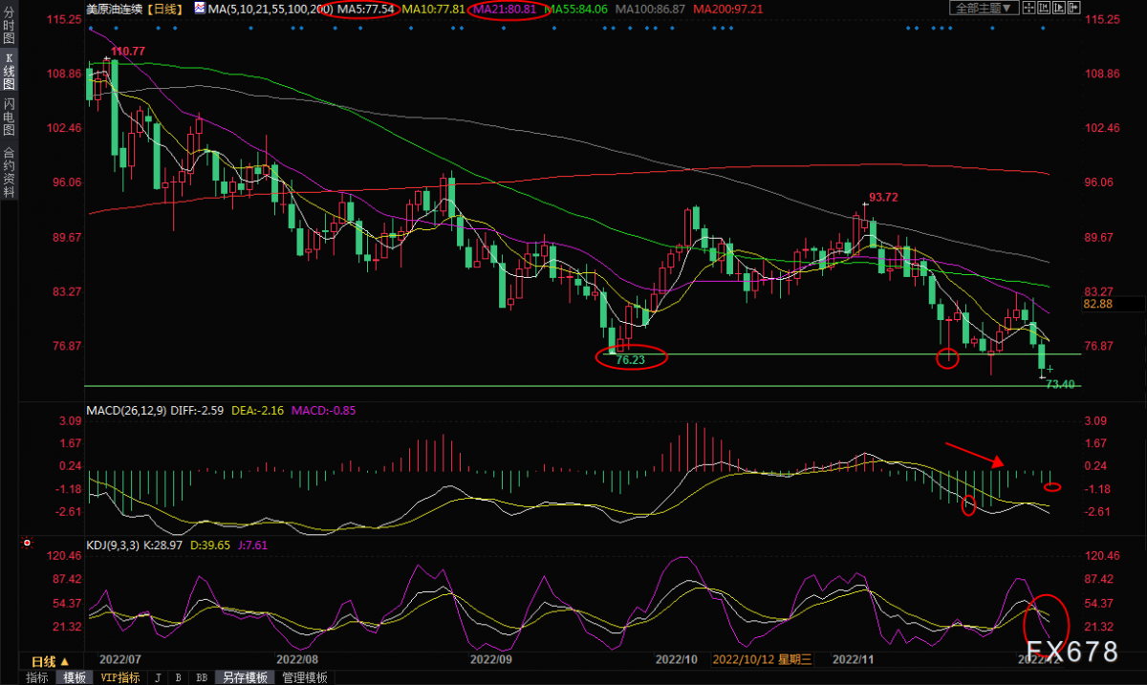Select the 指标 tab at the bottom
This screenshot has height=685, width=1147.
tap(37, 677)
